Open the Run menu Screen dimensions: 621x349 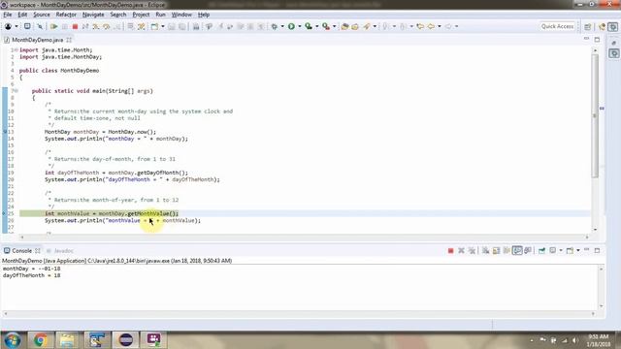click(x=160, y=15)
